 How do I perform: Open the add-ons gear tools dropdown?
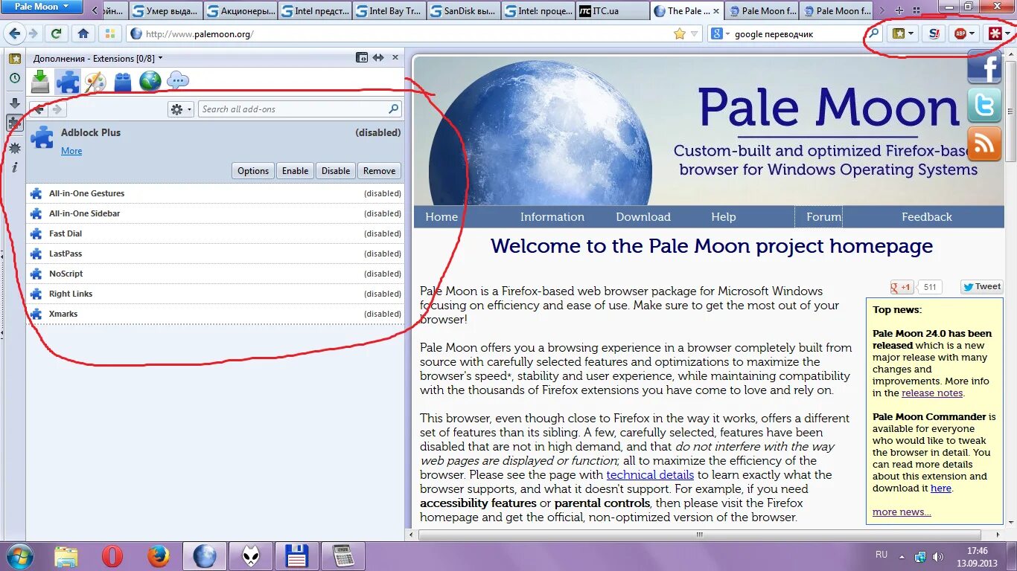181,109
